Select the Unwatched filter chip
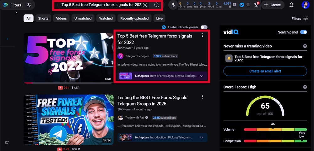Image resolution: width=314 pixels, height=151 pixels. pyautogui.click(x=83, y=18)
